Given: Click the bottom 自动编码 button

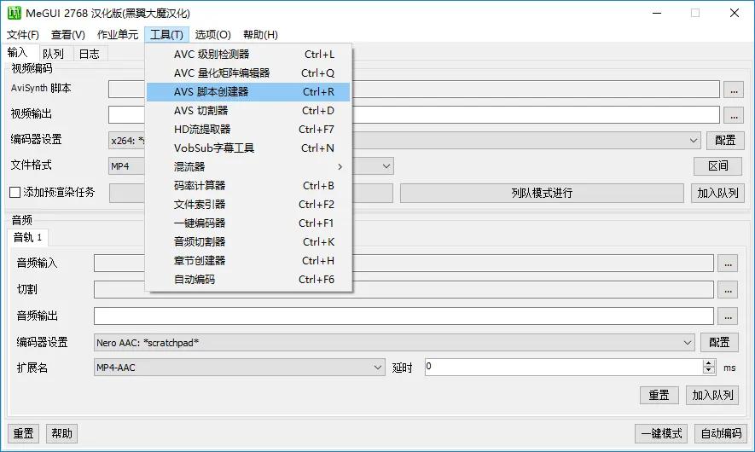Looking at the screenshot, I should point(721,434).
